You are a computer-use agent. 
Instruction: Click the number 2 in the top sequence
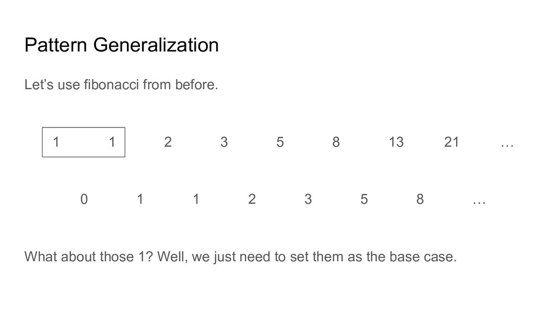pyautogui.click(x=168, y=142)
